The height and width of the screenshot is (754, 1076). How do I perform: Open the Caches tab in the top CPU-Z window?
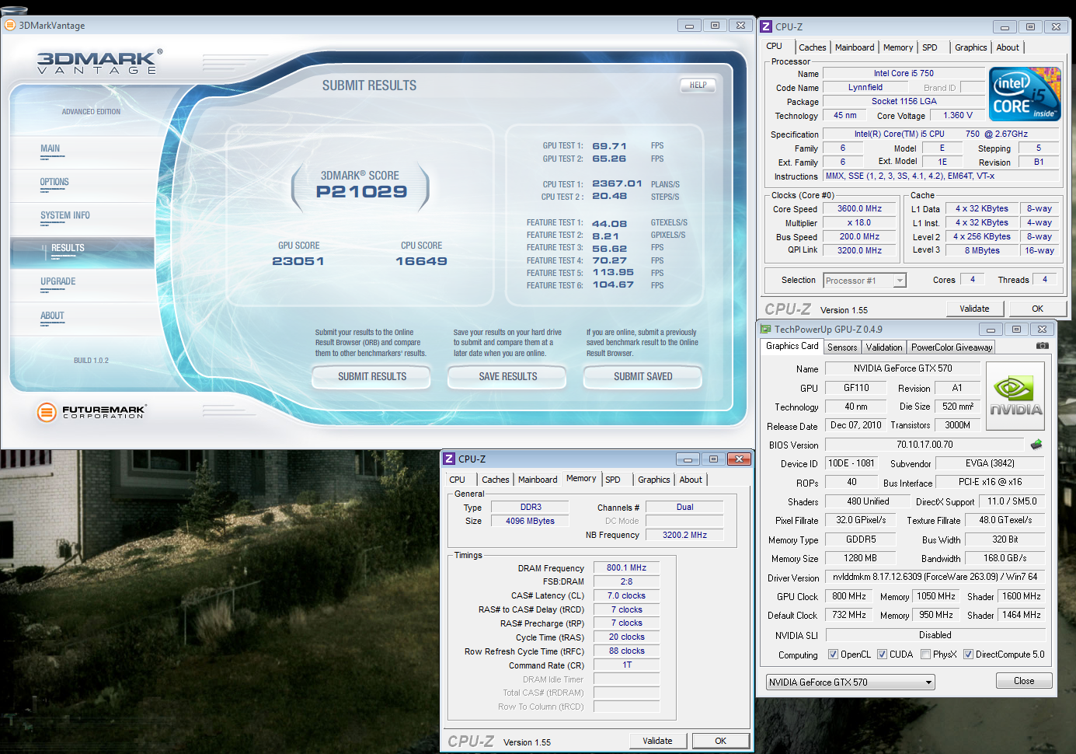[x=813, y=47]
